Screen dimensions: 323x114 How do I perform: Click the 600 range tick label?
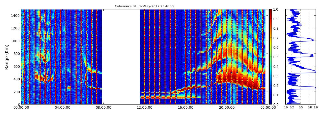pyautogui.click(x=16, y=66)
